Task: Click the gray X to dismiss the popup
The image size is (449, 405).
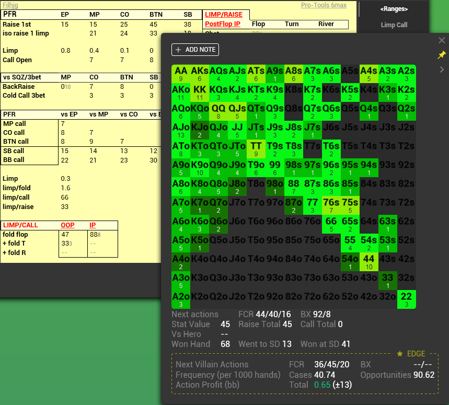Action: (x=442, y=40)
